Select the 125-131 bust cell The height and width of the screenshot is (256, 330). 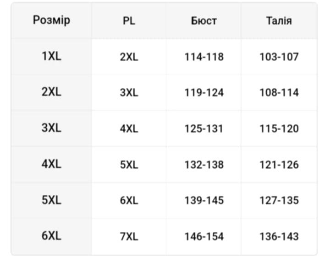point(204,129)
